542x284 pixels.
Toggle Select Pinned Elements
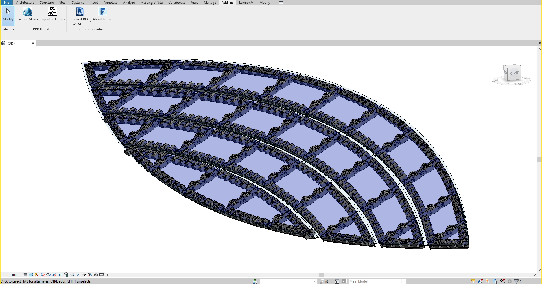(488, 281)
